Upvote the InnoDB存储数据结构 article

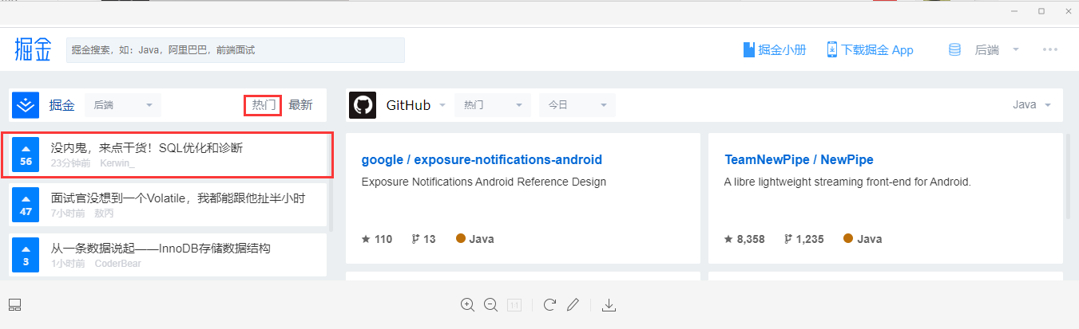click(26, 255)
